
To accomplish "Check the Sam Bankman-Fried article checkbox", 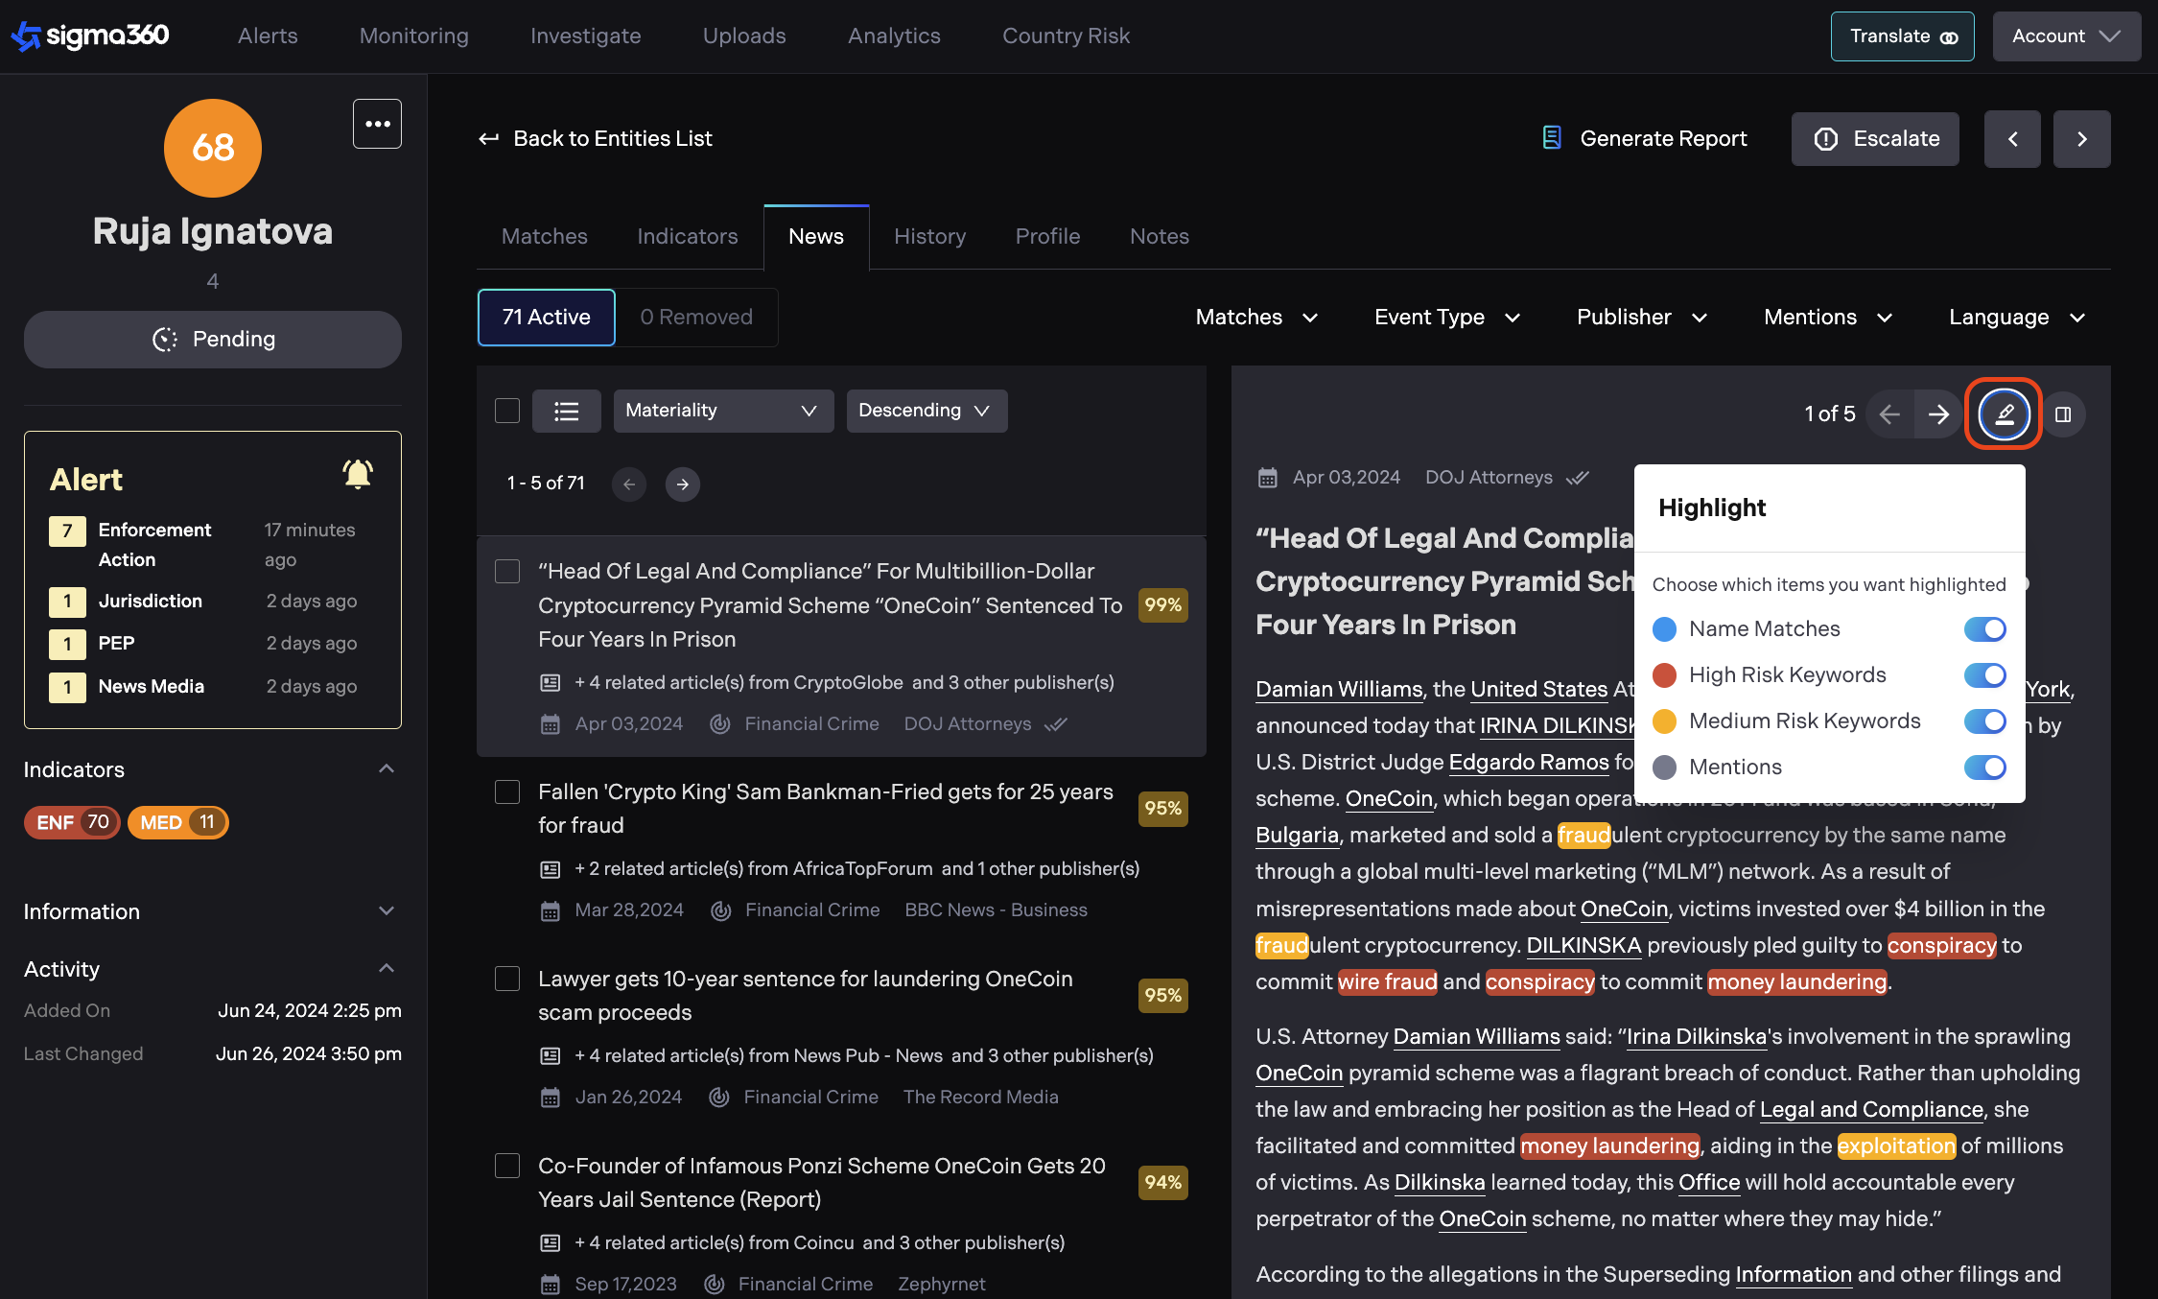I will (x=506, y=792).
